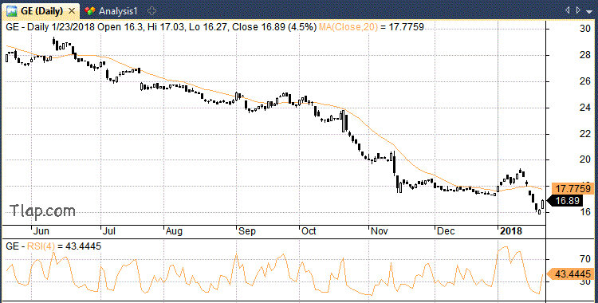Click the 2018 label on time axis
The height and width of the screenshot is (303, 598).
click(x=510, y=231)
